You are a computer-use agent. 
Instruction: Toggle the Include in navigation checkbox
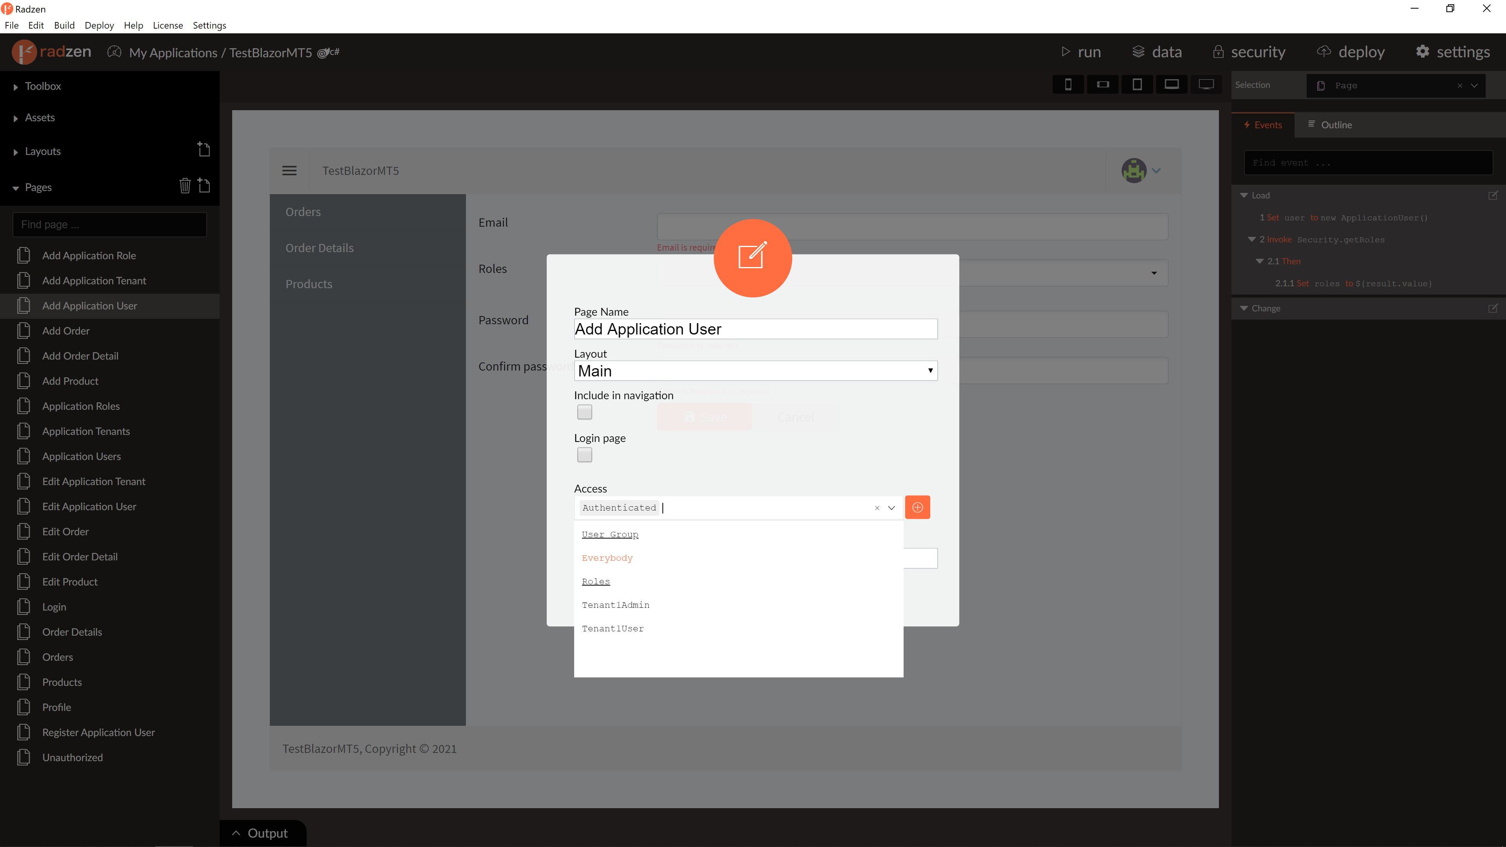pyautogui.click(x=585, y=412)
